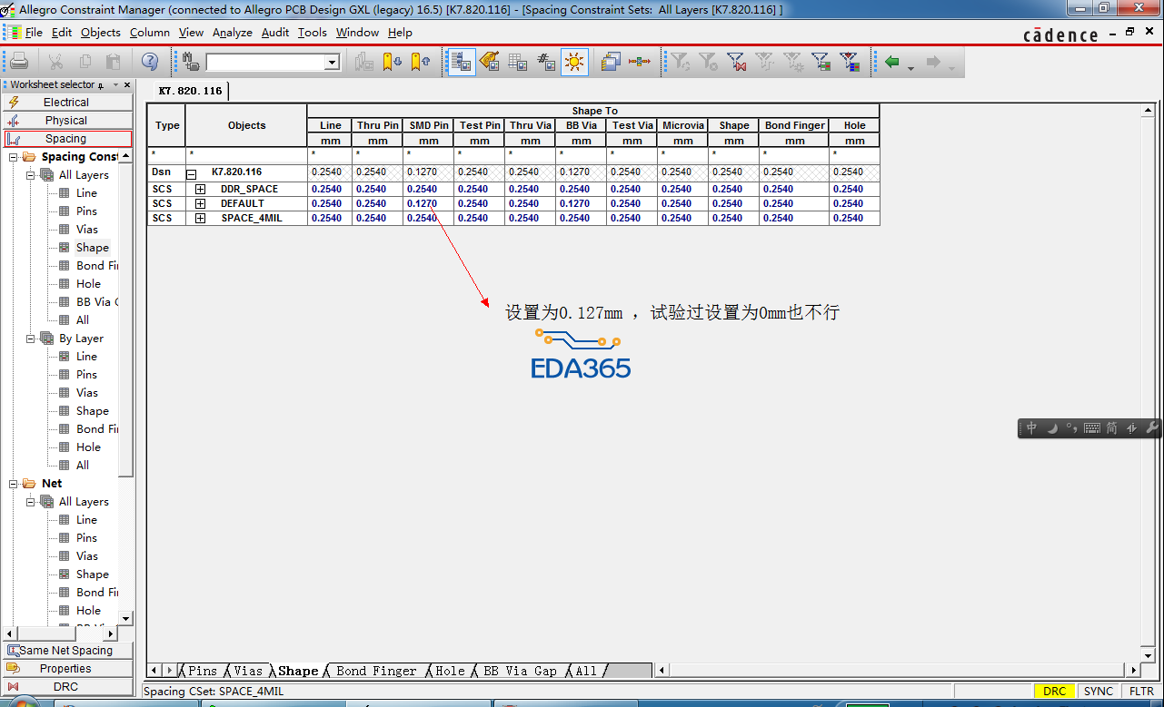The image size is (1164, 707).
Task: Open the Audit menu
Action: click(275, 33)
